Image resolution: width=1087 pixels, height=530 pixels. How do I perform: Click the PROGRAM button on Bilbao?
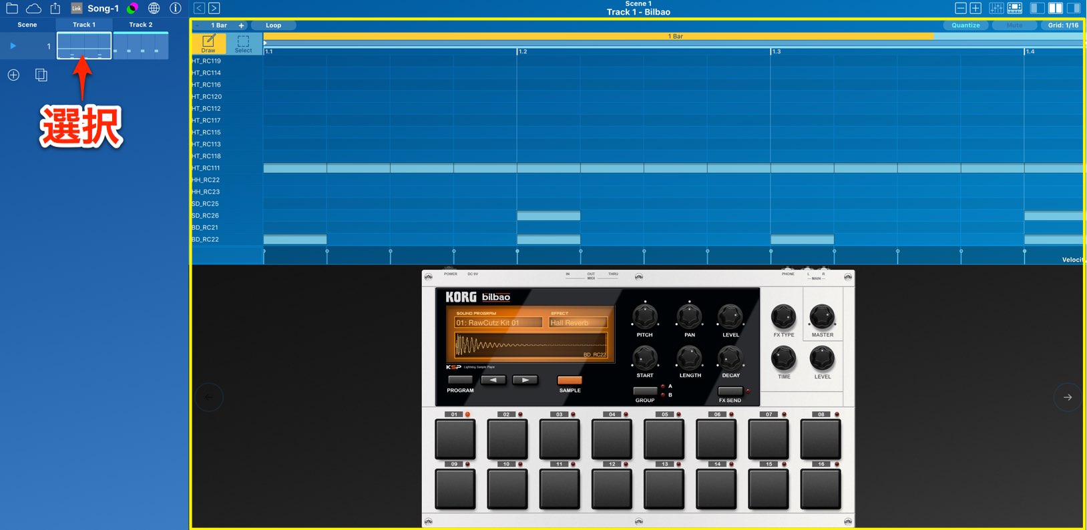(460, 380)
